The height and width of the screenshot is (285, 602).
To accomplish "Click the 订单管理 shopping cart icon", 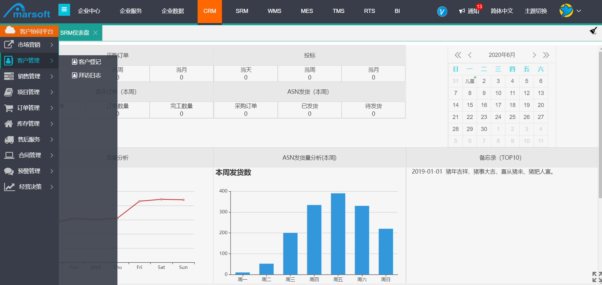I will 9,108.
